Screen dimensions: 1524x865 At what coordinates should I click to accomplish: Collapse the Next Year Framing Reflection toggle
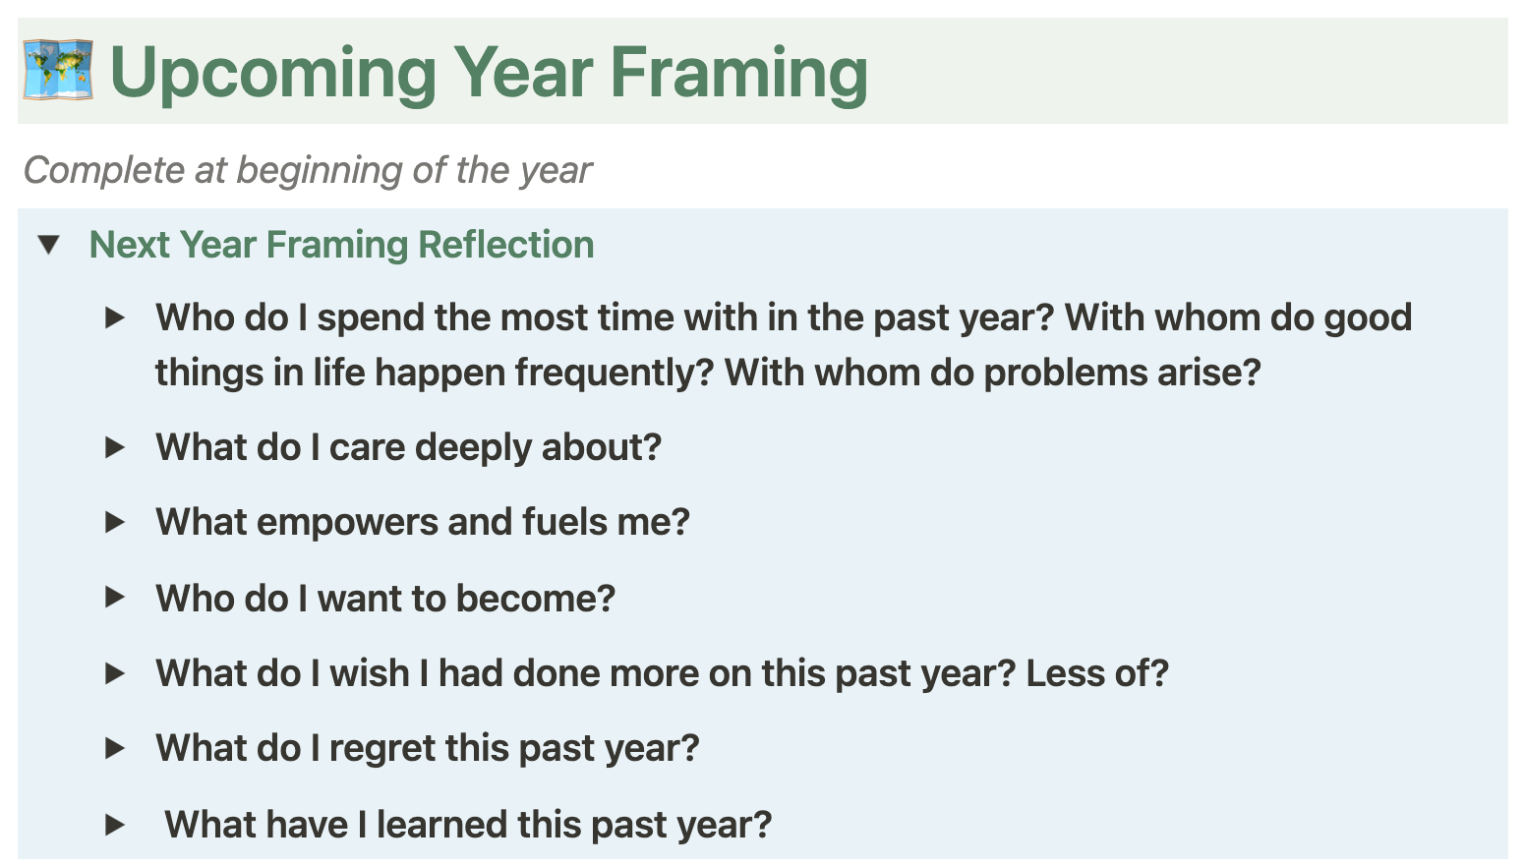(x=49, y=244)
